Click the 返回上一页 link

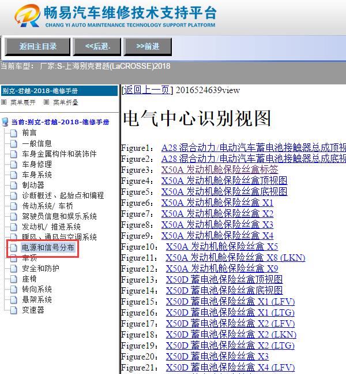pyautogui.click(x=147, y=90)
